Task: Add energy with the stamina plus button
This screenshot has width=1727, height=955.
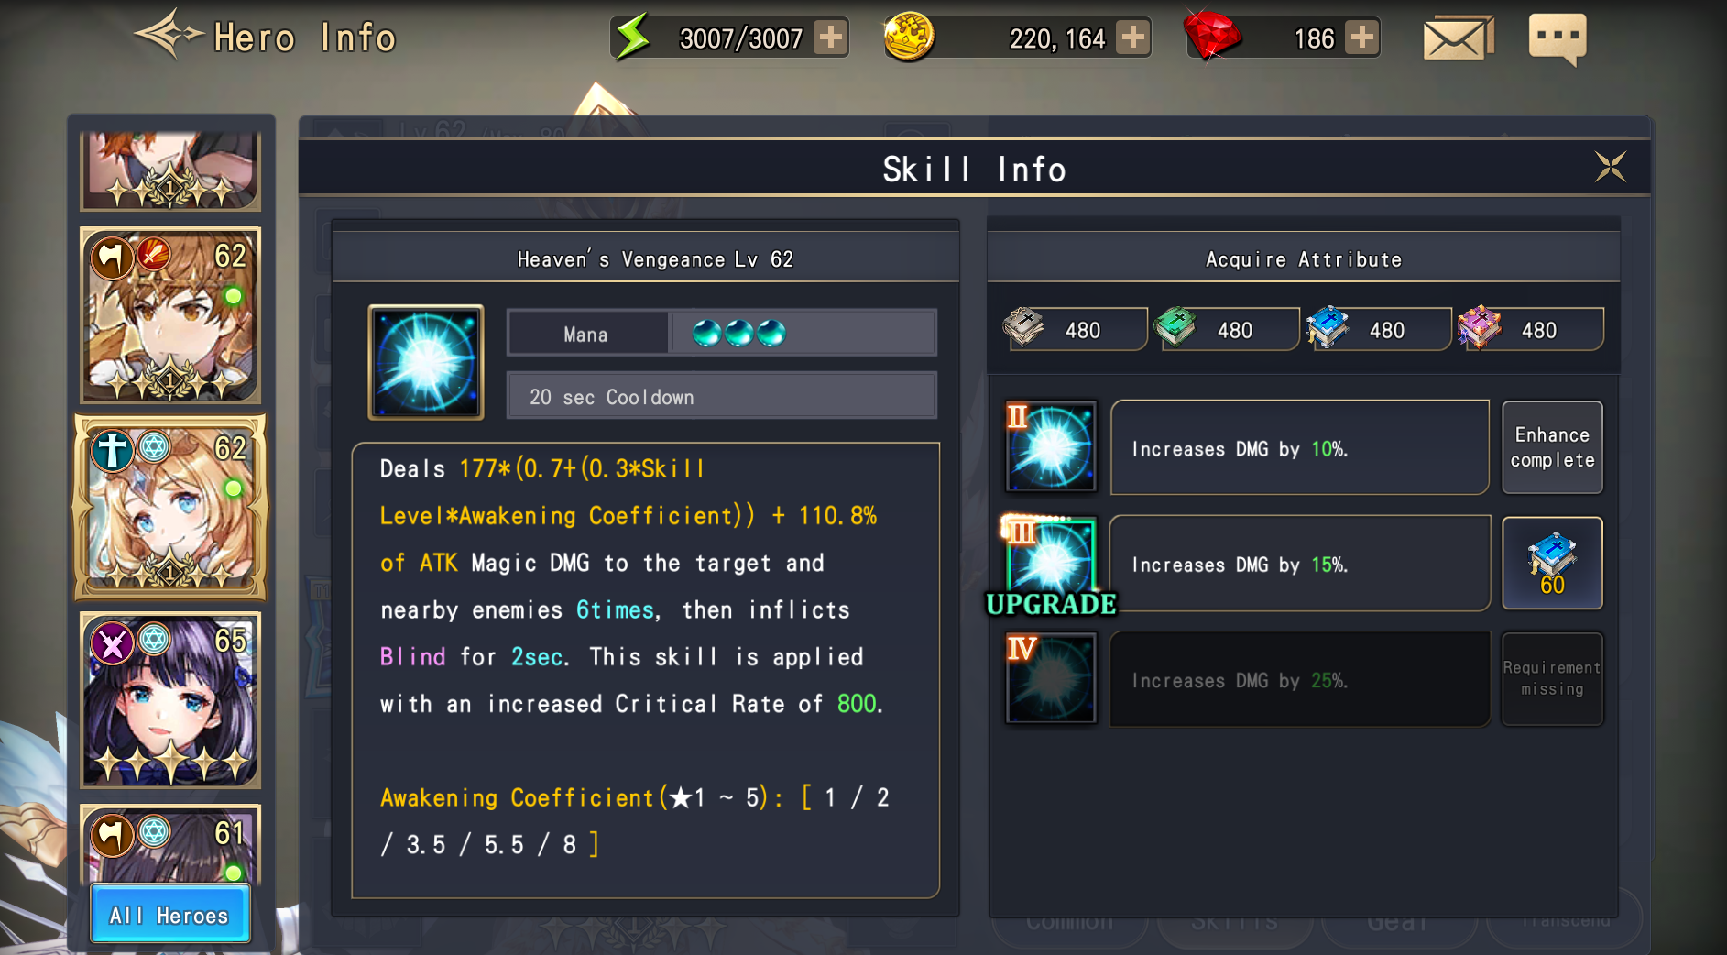Action: pos(830,38)
